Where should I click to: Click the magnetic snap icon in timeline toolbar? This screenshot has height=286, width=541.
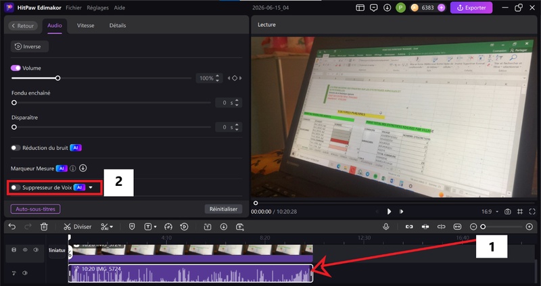point(425,227)
